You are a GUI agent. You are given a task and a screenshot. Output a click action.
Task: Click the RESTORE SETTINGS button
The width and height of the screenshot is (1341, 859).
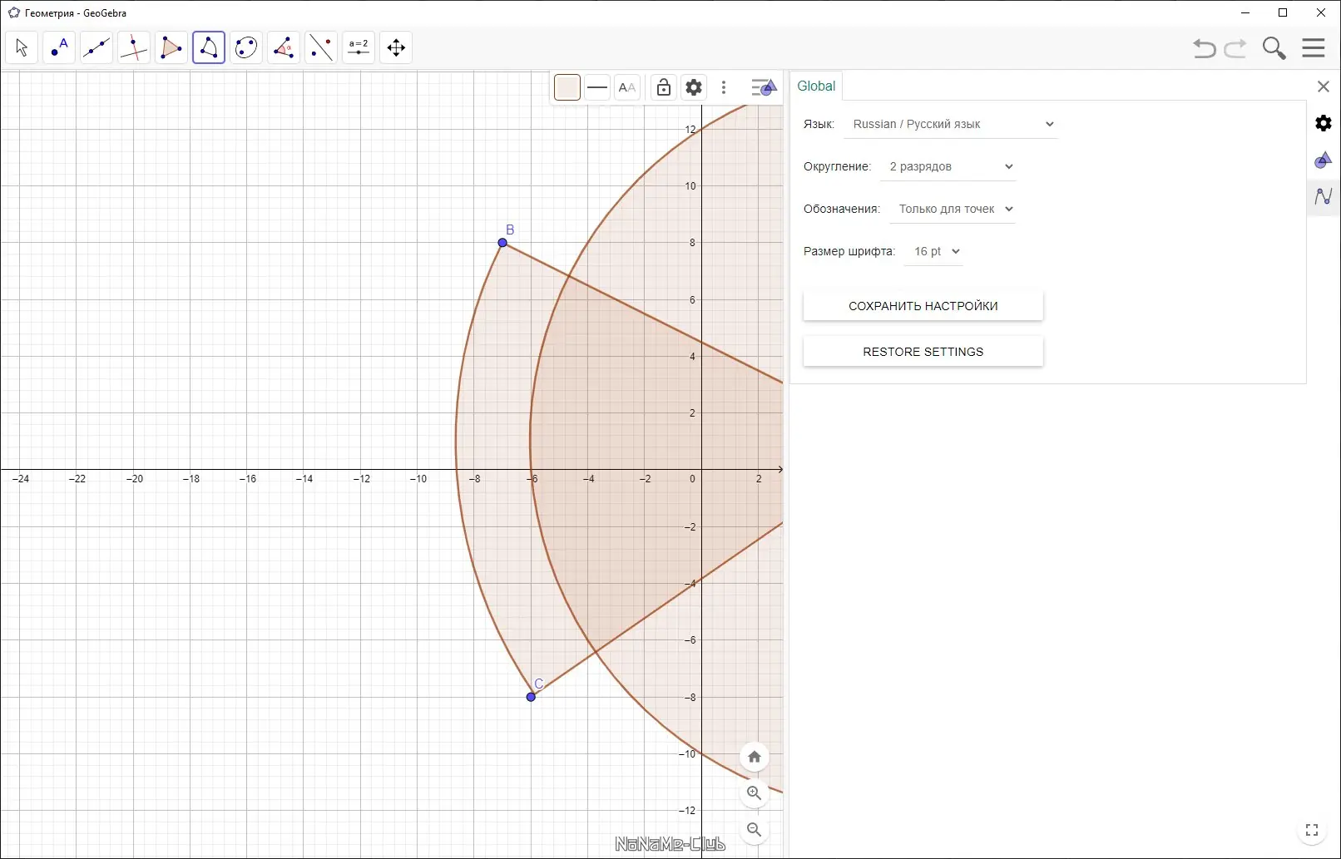point(923,352)
